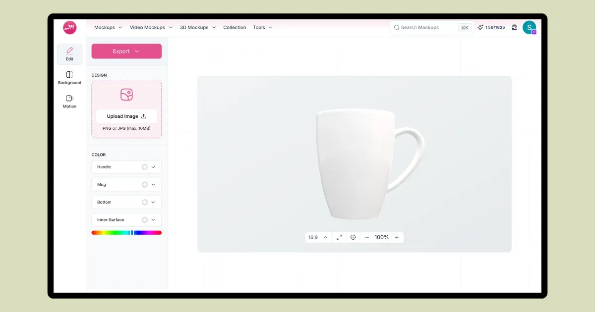Click the COLOR section heading

coord(99,155)
